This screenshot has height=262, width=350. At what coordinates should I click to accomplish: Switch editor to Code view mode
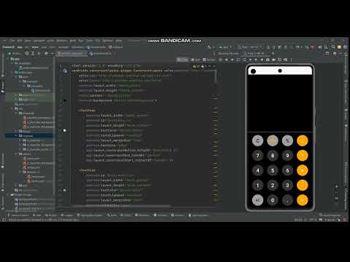[x=182, y=60]
